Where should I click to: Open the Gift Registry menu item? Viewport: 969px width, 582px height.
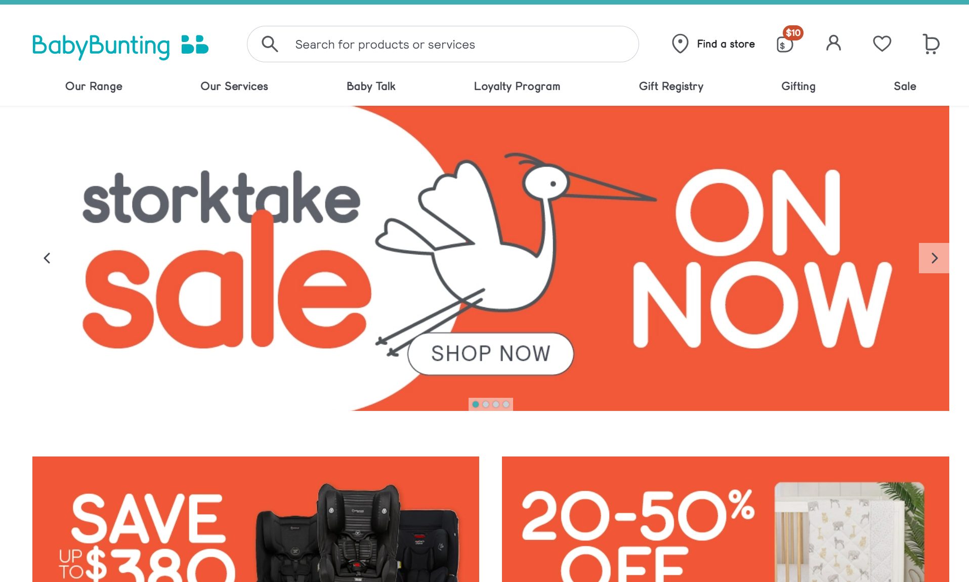671,87
